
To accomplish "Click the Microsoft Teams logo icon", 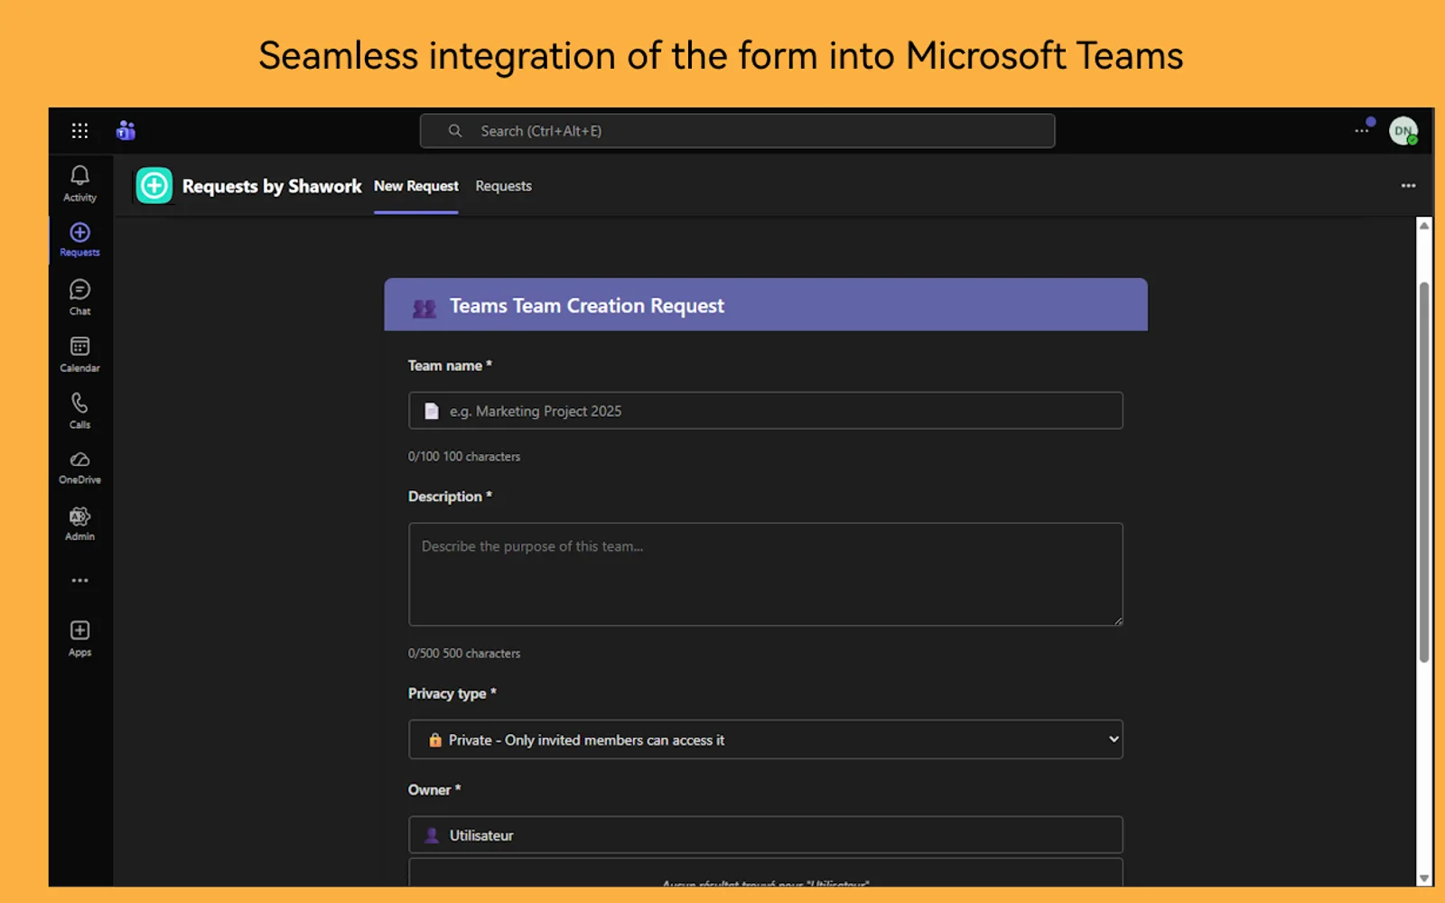I will click(126, 131).
